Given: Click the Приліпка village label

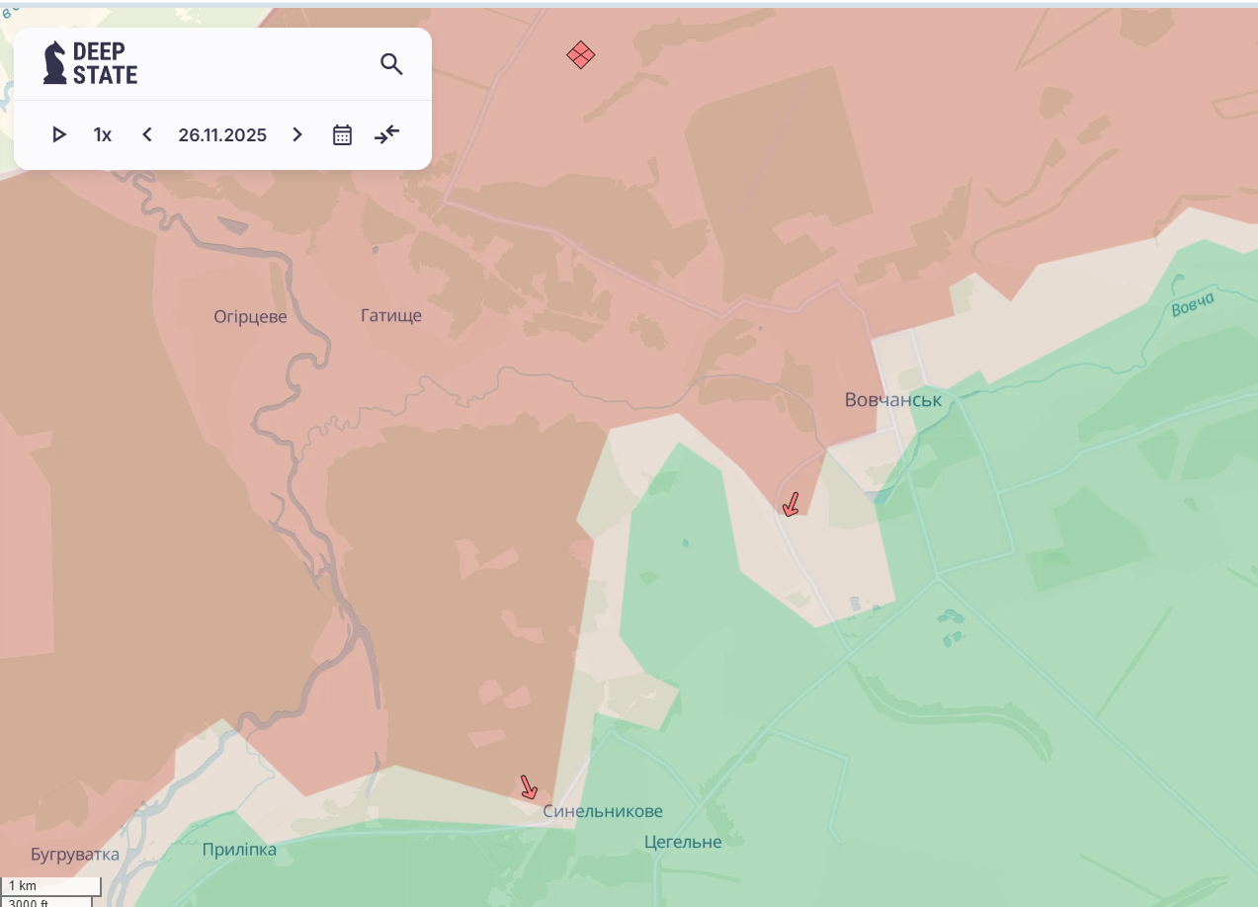Looking at the screenshot, I should 239,850.
